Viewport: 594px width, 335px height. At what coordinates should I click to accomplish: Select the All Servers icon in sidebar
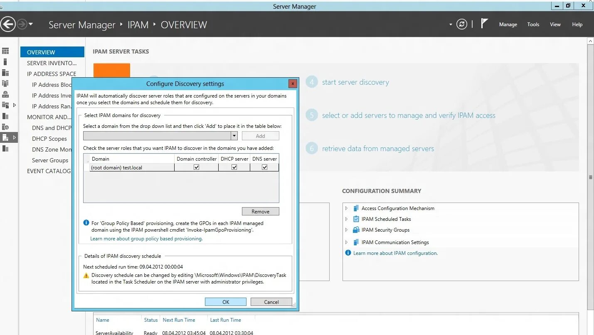coord(5,73)
